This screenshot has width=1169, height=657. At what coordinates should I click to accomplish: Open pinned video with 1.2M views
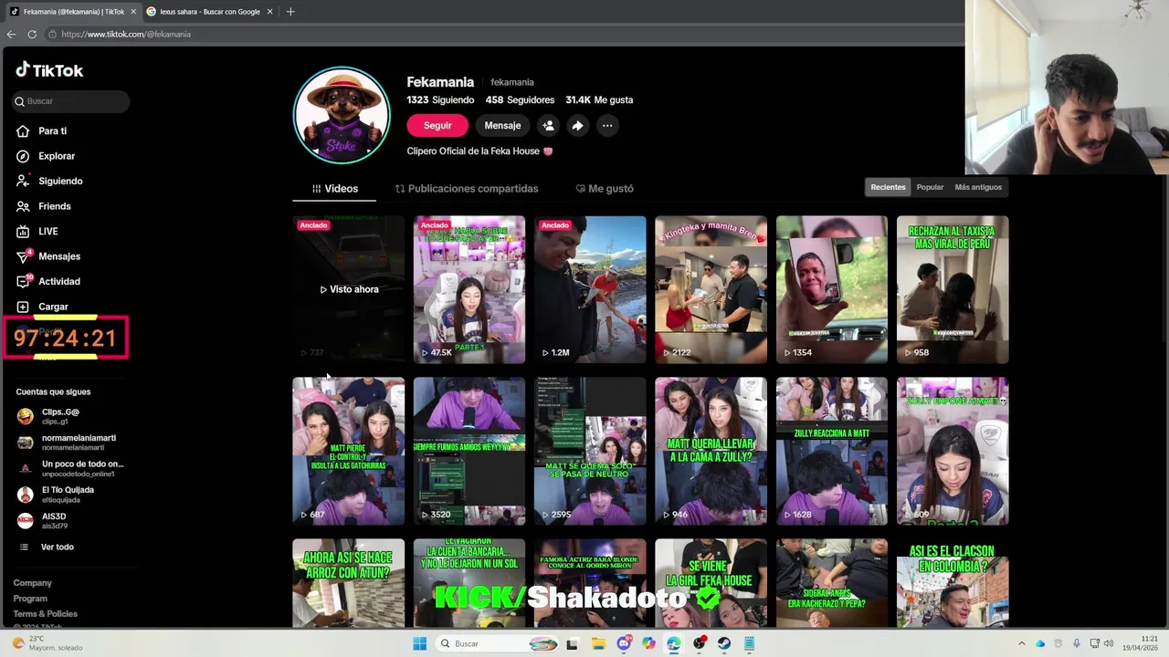[x=590, y=289]
